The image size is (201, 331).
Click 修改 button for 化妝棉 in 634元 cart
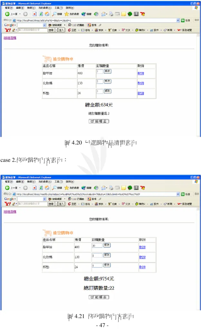pos(107,81)
